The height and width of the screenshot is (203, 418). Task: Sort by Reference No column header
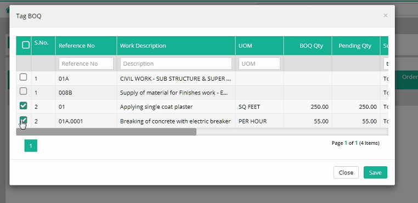click(x=76, y=46)
